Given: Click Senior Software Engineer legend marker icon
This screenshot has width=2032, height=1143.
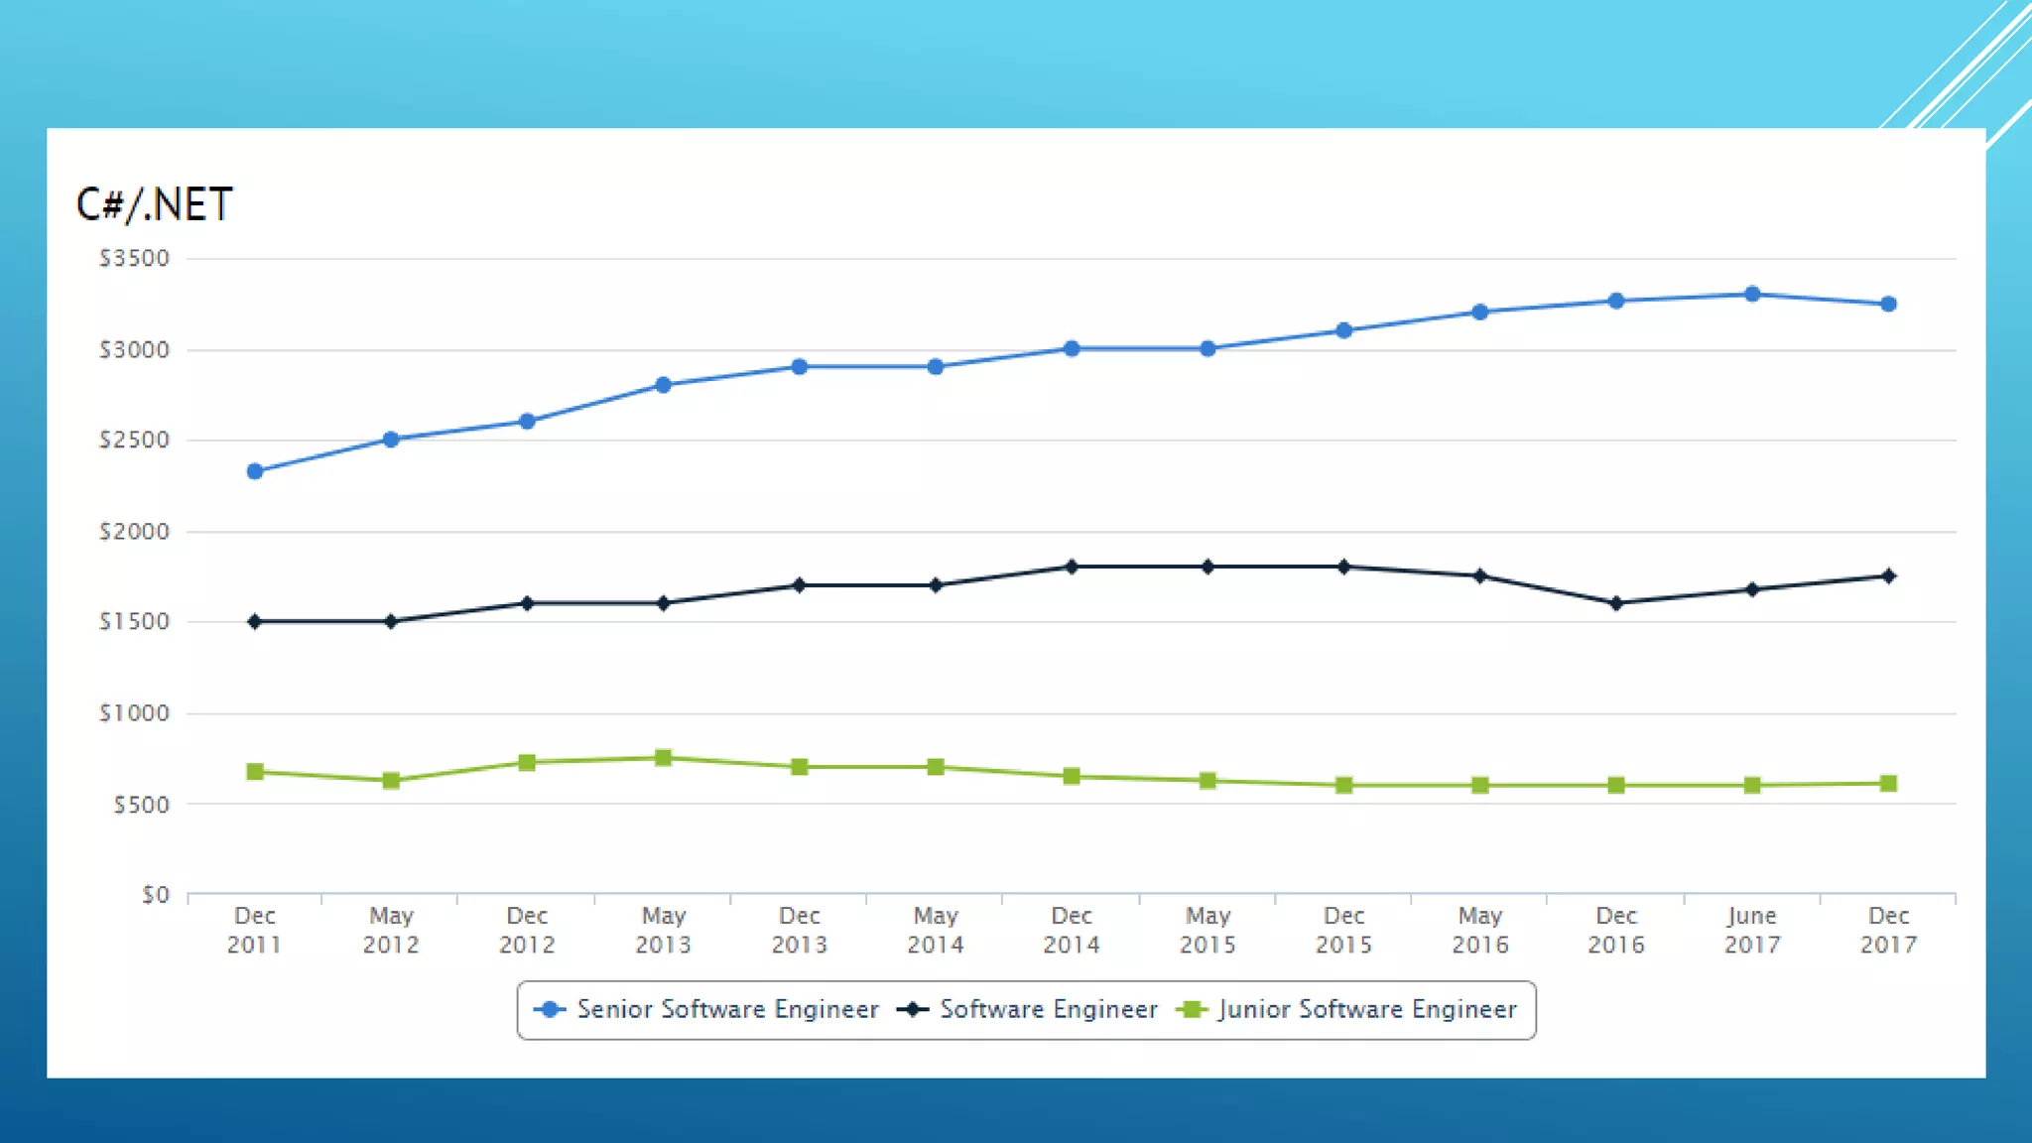Looking at the screenshot, I should click(550, 1010).
